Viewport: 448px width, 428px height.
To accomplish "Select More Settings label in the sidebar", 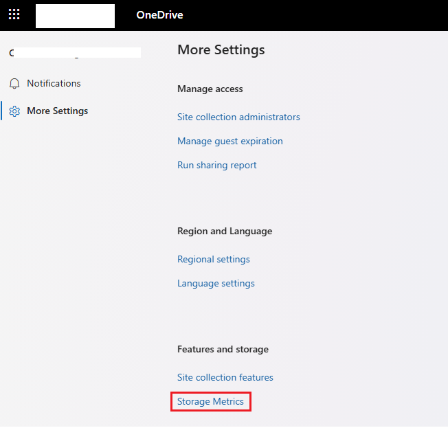I will pos(57,111).
